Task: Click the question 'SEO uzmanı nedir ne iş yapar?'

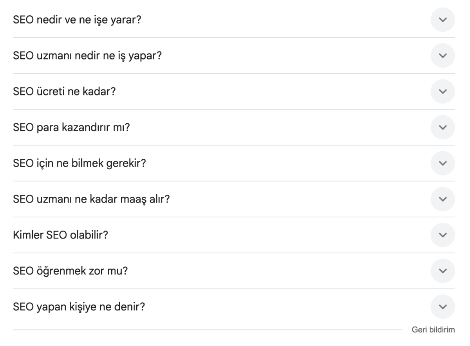Action: pos(87,56)
